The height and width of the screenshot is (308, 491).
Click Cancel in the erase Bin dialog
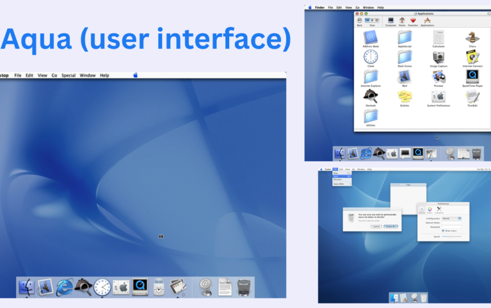tap(376, 226)
